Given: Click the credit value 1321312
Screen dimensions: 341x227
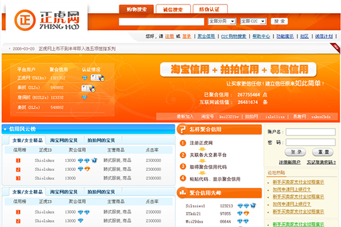Looking at the screenshot, I should click(x=58, y=78).
